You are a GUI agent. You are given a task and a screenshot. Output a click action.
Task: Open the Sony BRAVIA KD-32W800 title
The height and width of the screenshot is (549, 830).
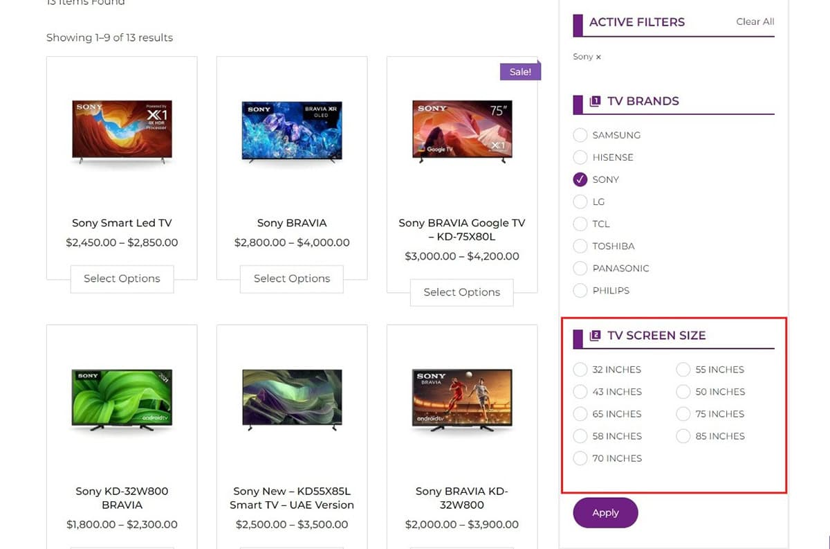tap(462, 498)
